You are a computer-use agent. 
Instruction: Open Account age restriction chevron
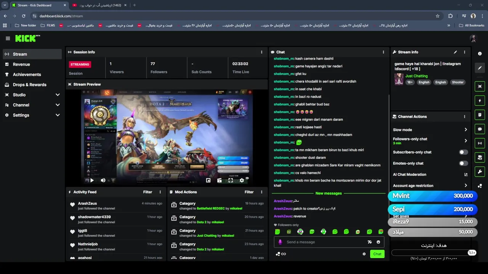click(x=466, y=186)
